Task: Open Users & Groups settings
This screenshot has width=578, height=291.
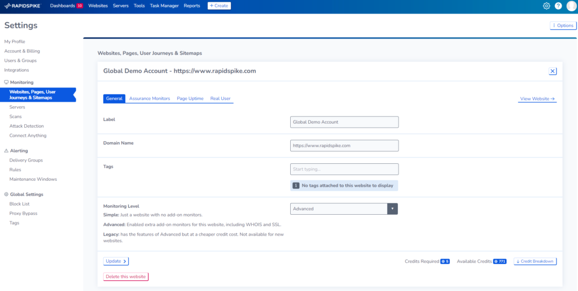Action: pos(21,60)
